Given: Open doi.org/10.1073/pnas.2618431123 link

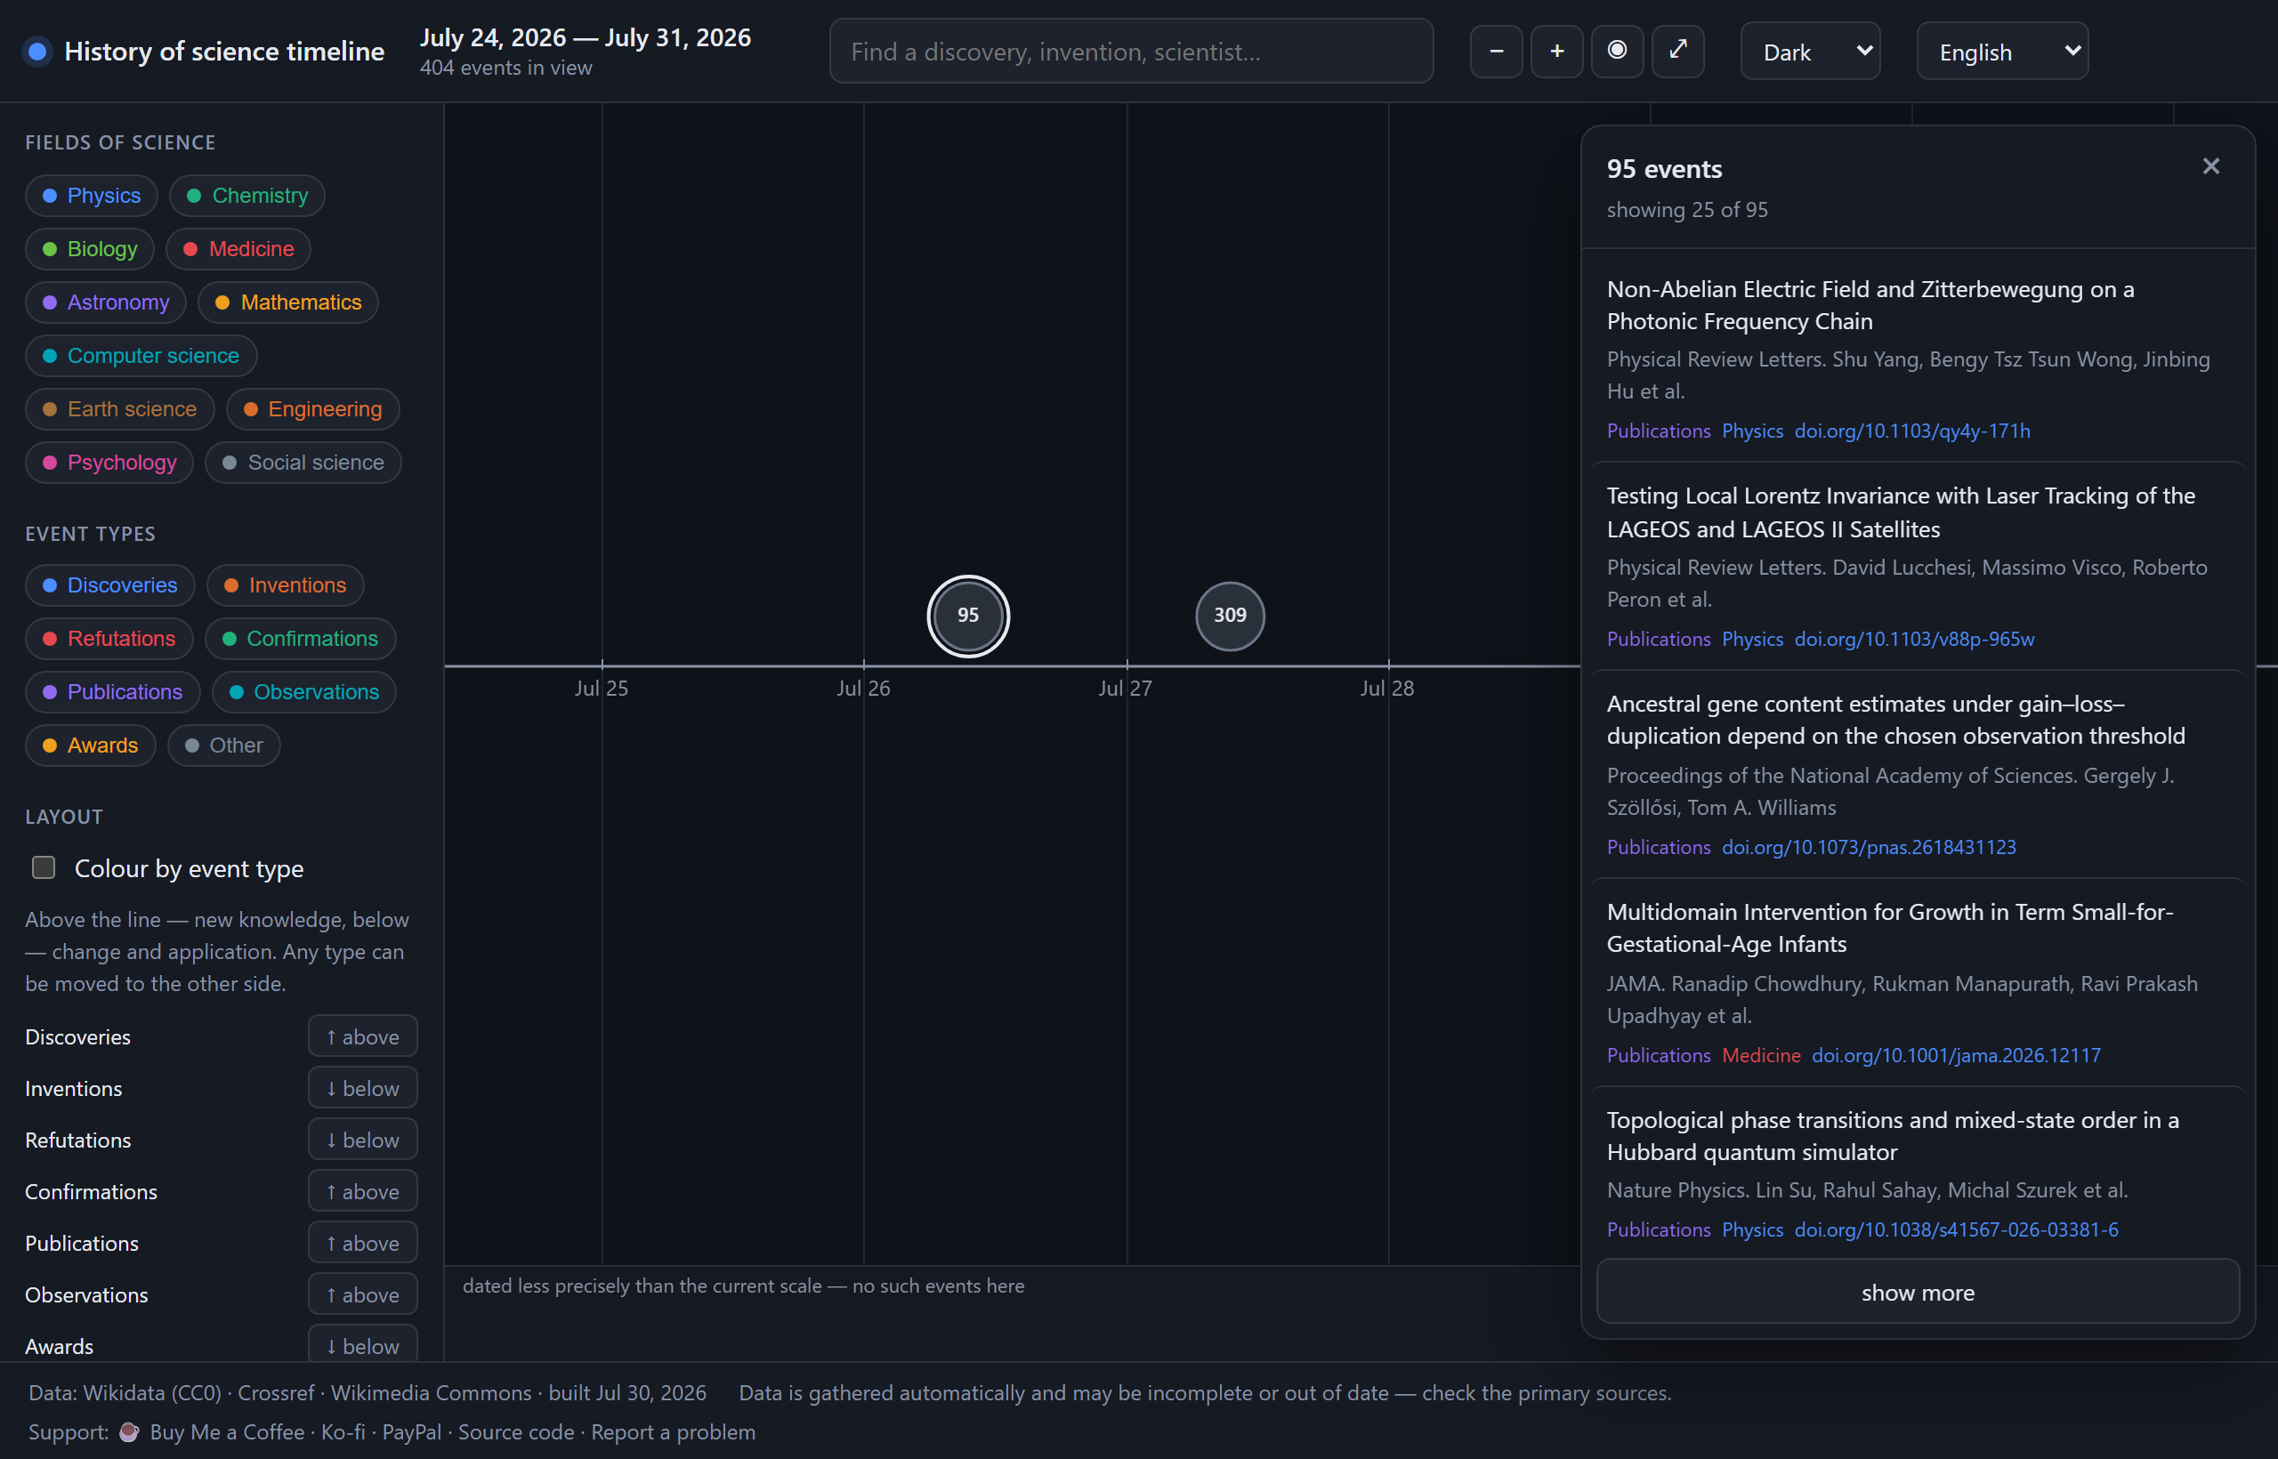Looking at the screenshot, I should click(1869, 847).
